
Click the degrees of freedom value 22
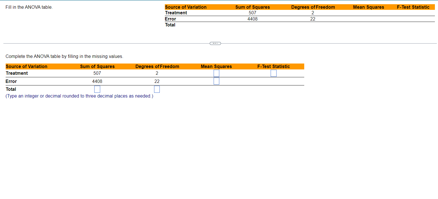coord(157,81)
